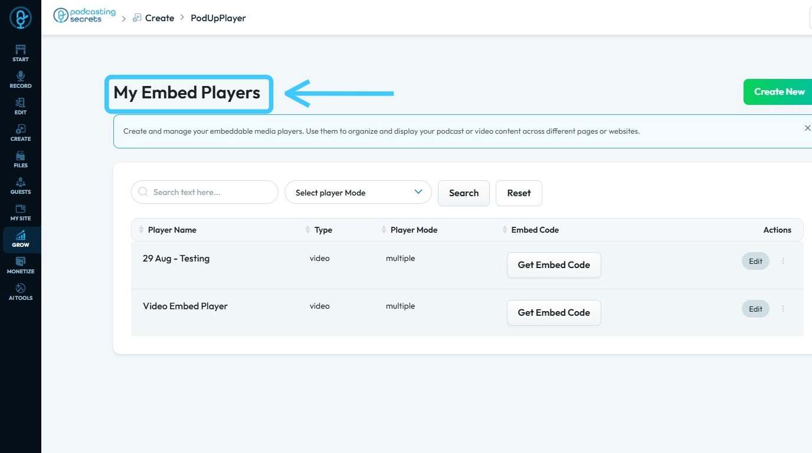Click the Actions column header

[777, 230]
